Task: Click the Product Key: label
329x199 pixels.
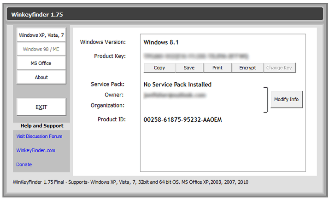Action: coord(110,56)
